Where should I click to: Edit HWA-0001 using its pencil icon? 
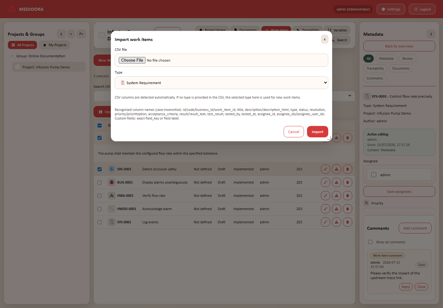coord(325,196)
